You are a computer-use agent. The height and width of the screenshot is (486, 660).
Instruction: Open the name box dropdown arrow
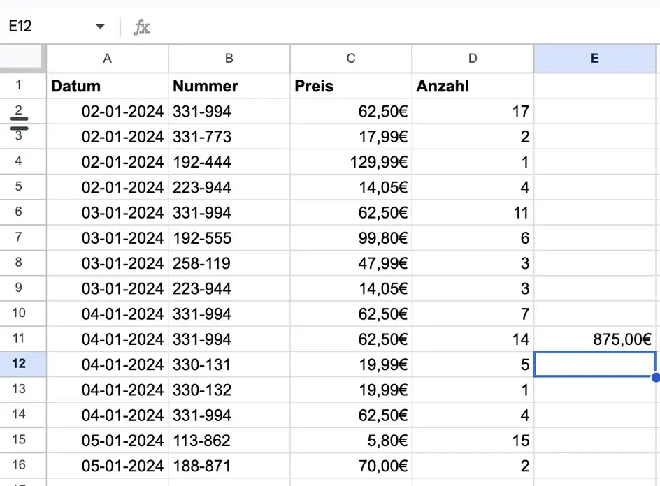(x=99, y=26)
